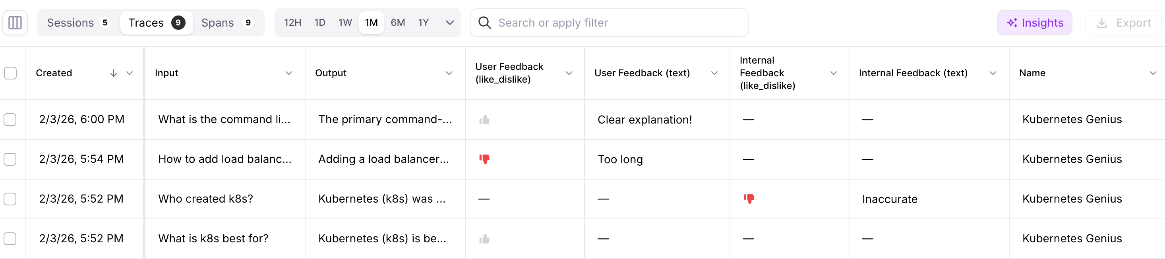
Task: Open the Input column dropdown
Action: (289, 73)
